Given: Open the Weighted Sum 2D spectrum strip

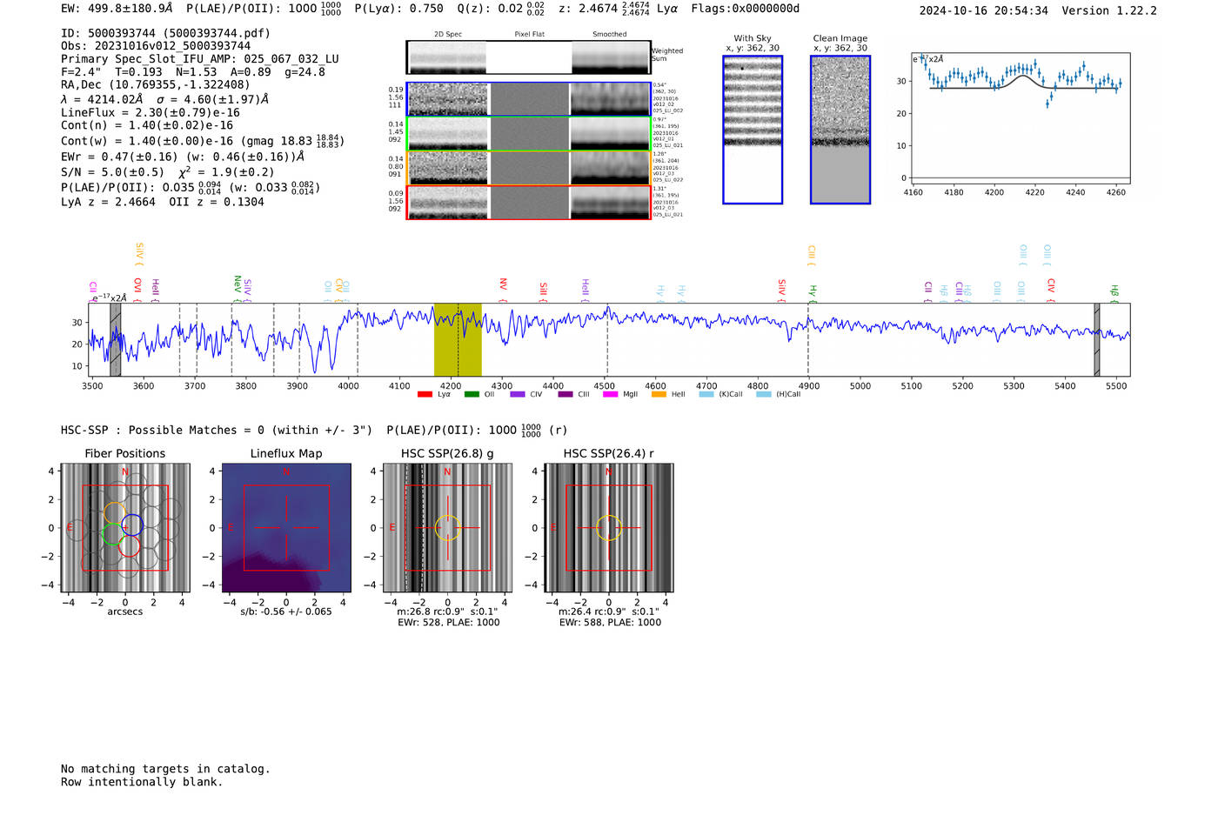Looking at the screenshot, I should pyautogui.click(x=529, y=57).
